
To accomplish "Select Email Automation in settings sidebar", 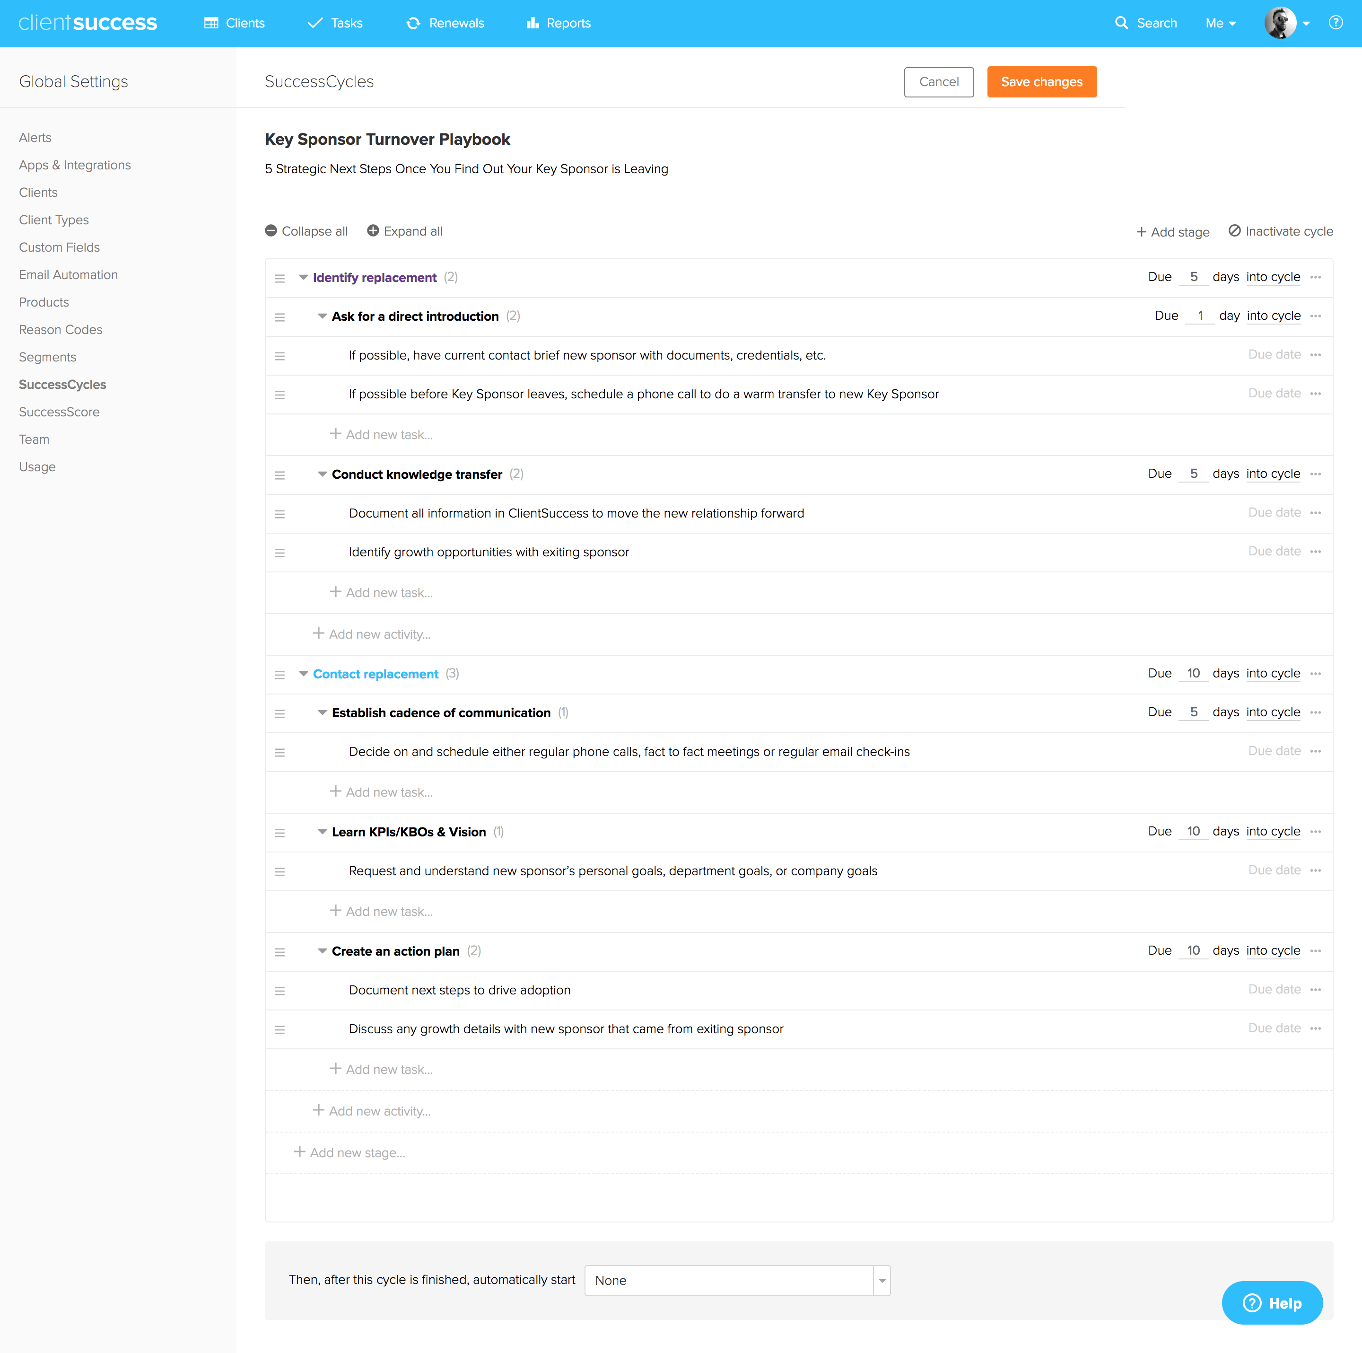I will tap(69, 274).
